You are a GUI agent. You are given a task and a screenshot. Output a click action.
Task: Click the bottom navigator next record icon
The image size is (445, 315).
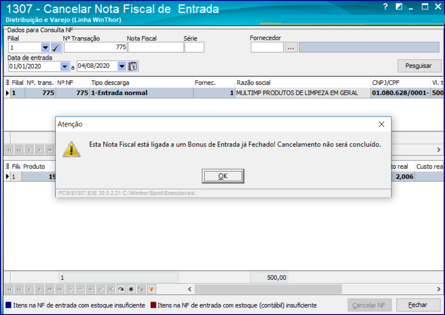click(x=39, y=290)
